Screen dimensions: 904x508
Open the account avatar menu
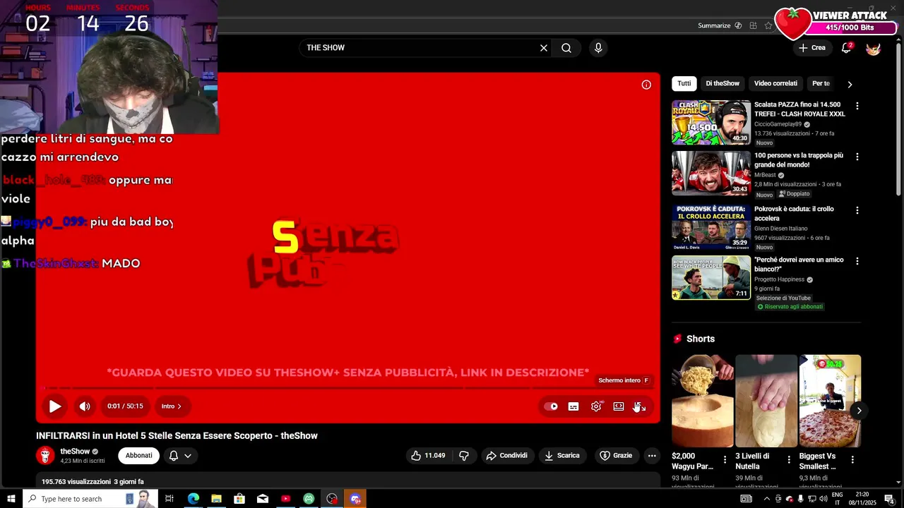click(873, 48)
